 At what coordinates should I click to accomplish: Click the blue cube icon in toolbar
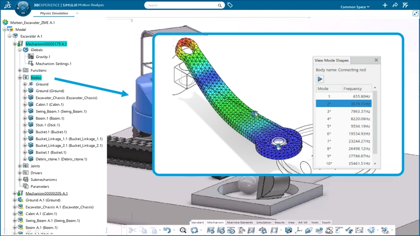tap(288, 230)
